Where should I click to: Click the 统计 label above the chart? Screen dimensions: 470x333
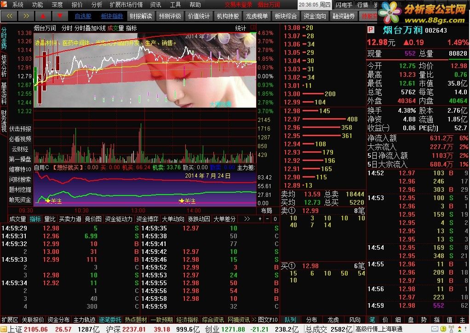pyautogui.click(x=241, y=28)
